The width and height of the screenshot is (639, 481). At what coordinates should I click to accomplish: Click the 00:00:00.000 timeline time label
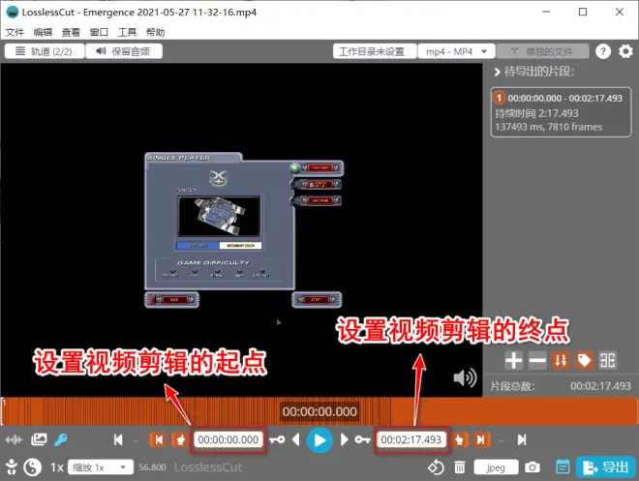(x=319, y=411)
